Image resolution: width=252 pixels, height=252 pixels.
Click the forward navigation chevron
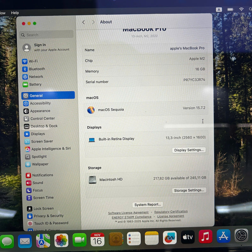click(x=94, y=22)
